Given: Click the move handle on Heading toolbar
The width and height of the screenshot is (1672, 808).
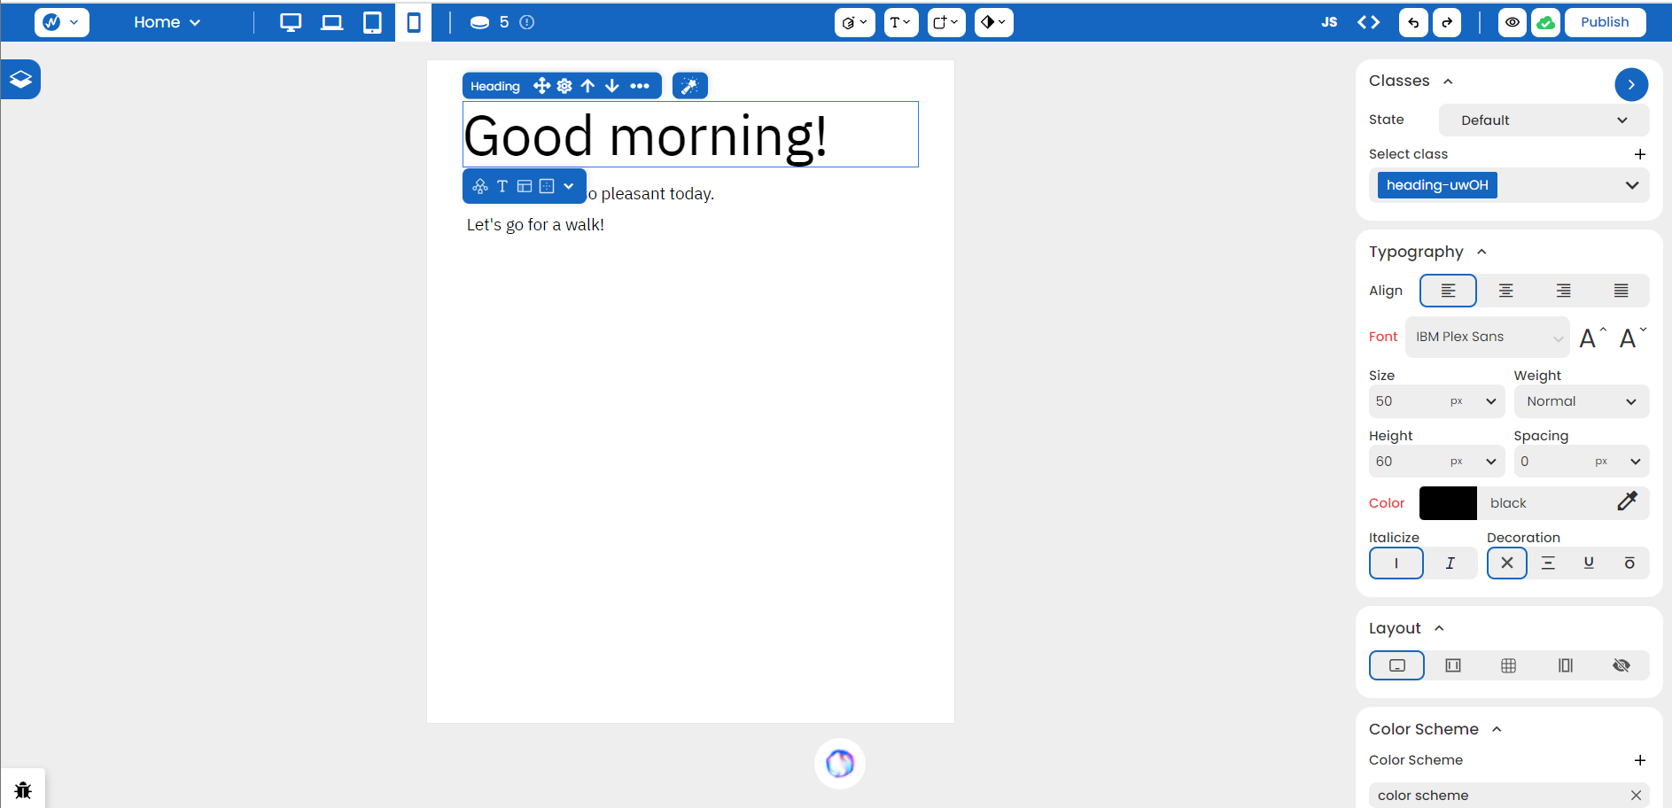Looking at the screenshot, I should [x=541, y=86].
